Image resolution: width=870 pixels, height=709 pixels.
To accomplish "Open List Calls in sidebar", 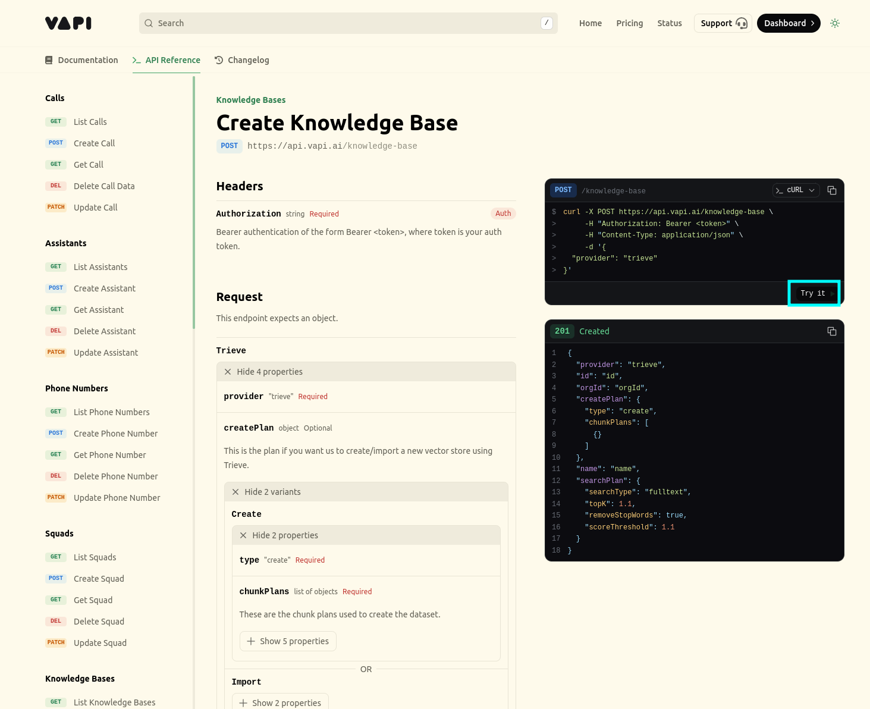I will tap(90, 122).
